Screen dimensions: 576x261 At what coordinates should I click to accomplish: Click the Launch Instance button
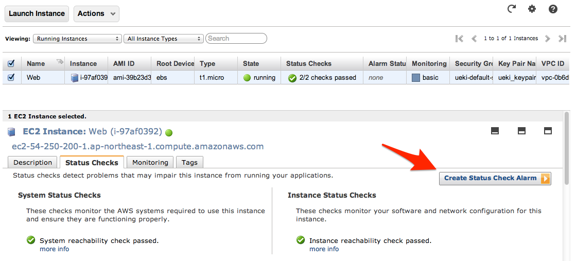[x=37, y=13]
